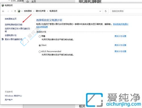Expand chevron after 控制面板 breadcrumb

[34, 11]
